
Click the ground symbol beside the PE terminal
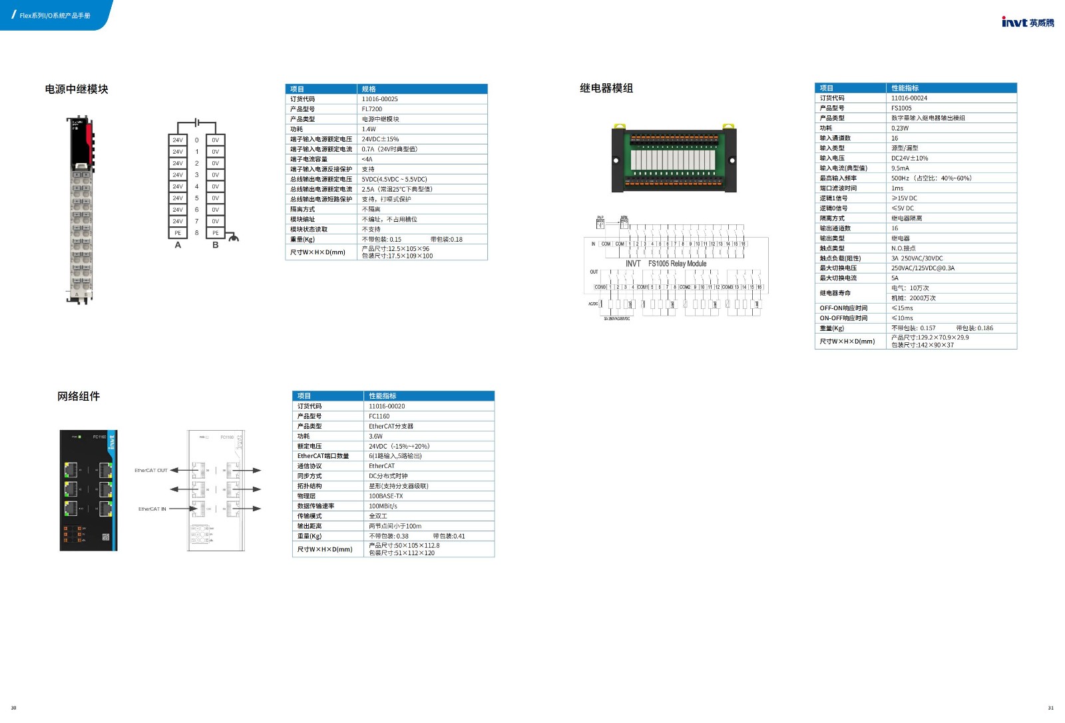[x=233, y=237]
